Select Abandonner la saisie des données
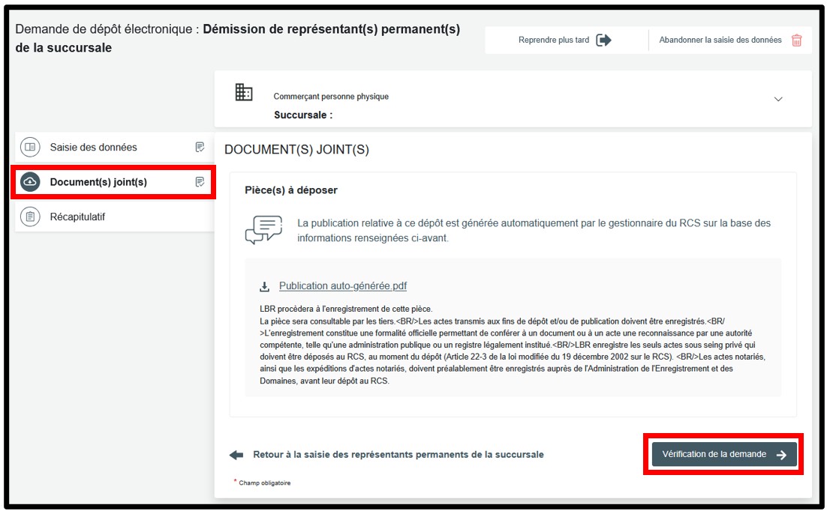The height and width of the screenshot is (511, 827). [720, 40]
